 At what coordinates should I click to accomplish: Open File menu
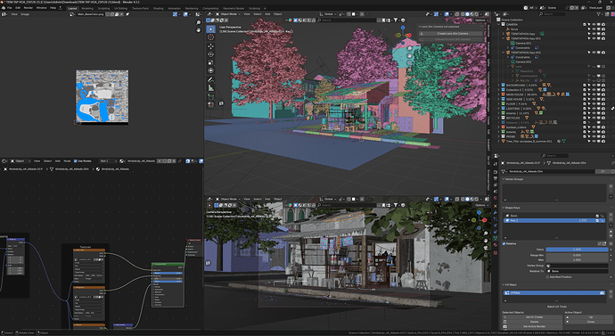tap(10, 8)
